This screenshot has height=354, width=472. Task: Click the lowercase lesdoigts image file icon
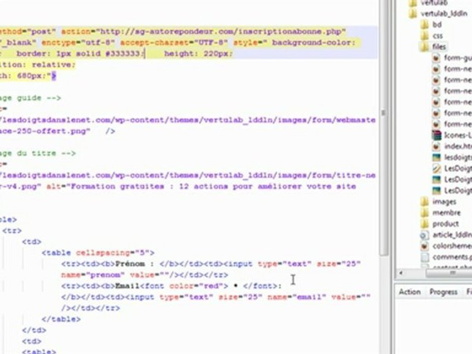point(436,157)
